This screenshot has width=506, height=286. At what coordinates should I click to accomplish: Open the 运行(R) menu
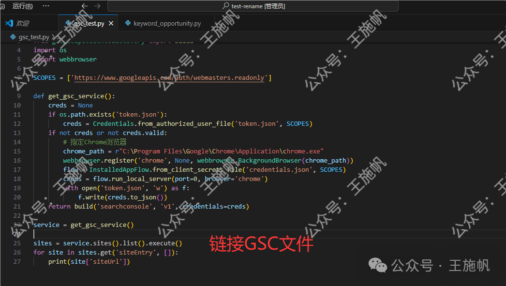point(23,6)
